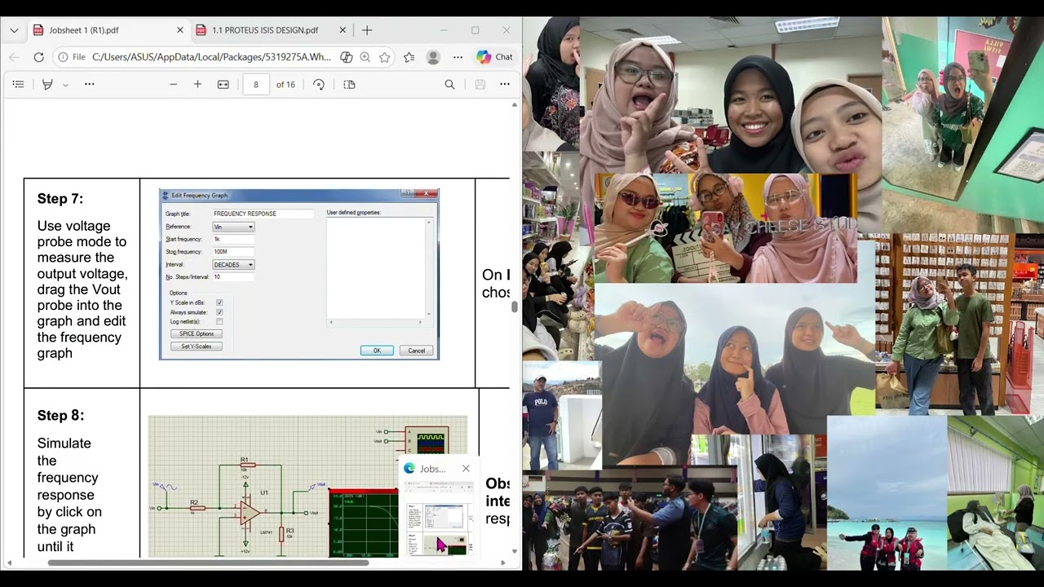This screenshot has height=587, width=1044.
Task: Search within the PDF document
Action: tap(449, 84)
